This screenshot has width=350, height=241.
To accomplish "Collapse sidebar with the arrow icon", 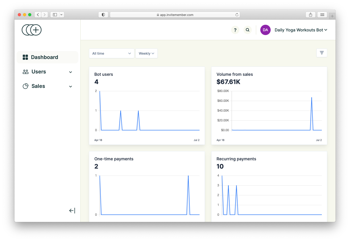I will [72, 211].
